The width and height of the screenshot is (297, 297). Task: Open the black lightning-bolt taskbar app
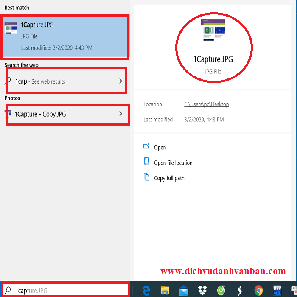240,290
